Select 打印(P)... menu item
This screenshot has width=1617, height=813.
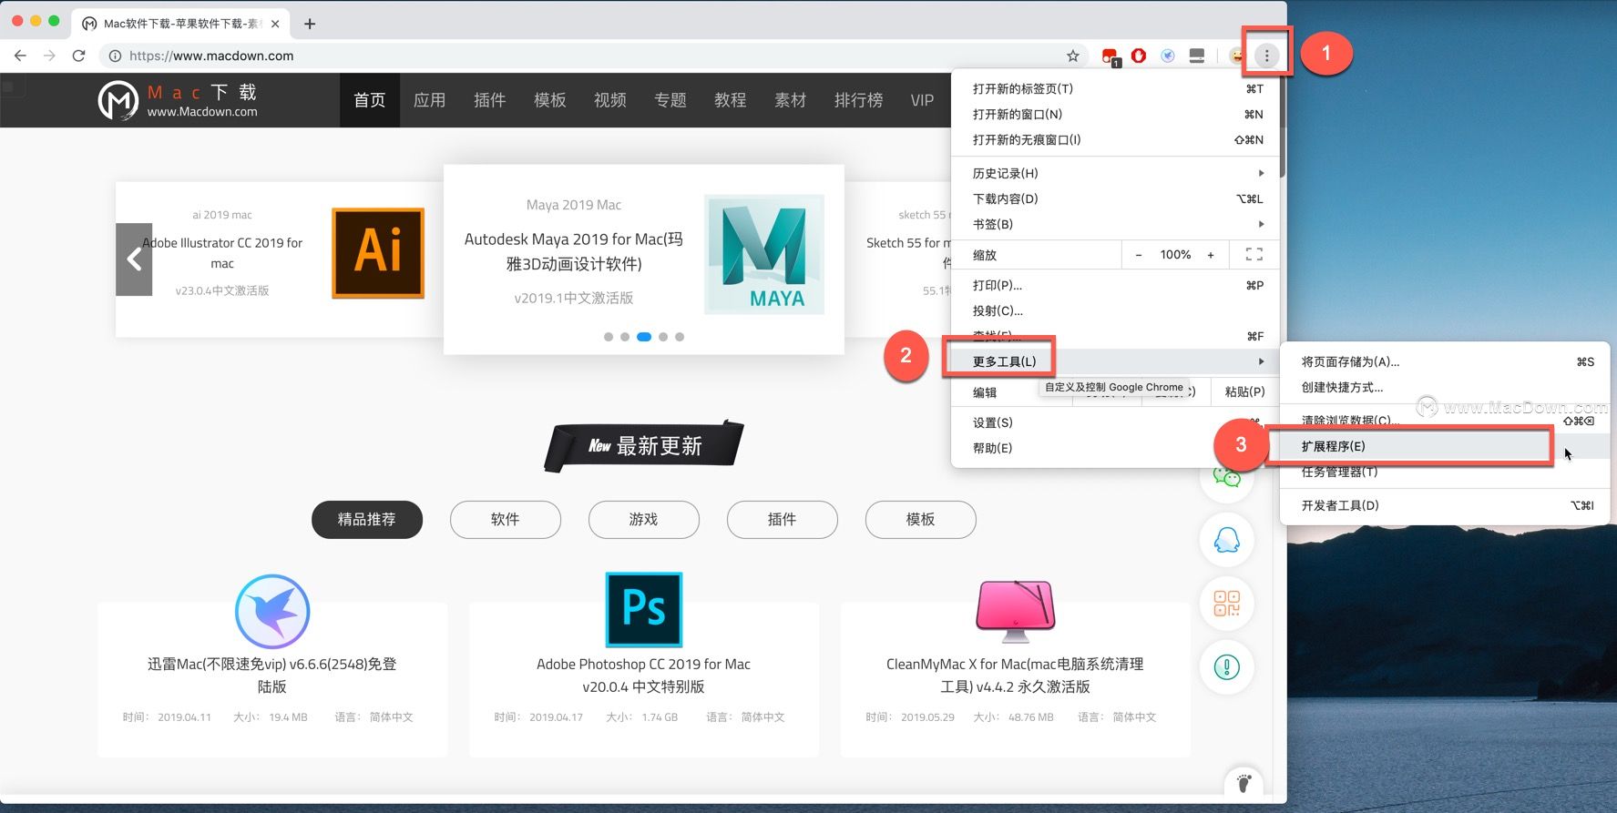[1115, 285]
